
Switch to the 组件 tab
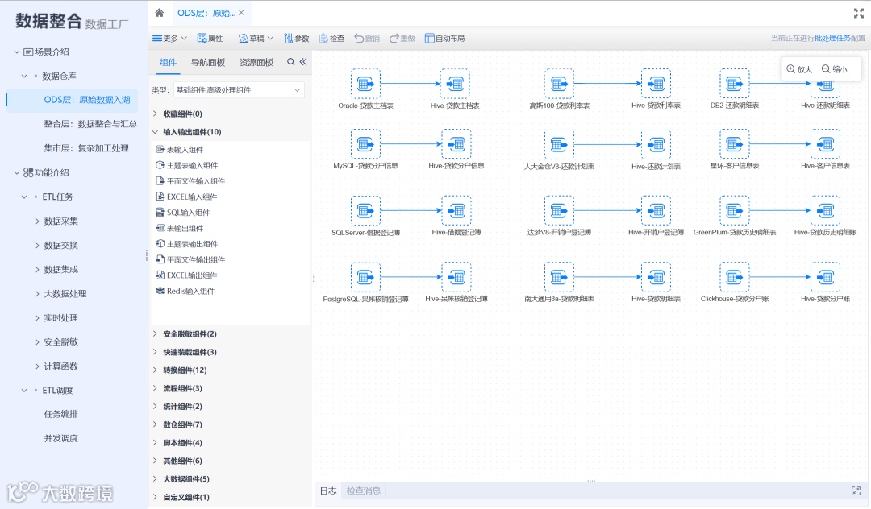pos(168,62)
